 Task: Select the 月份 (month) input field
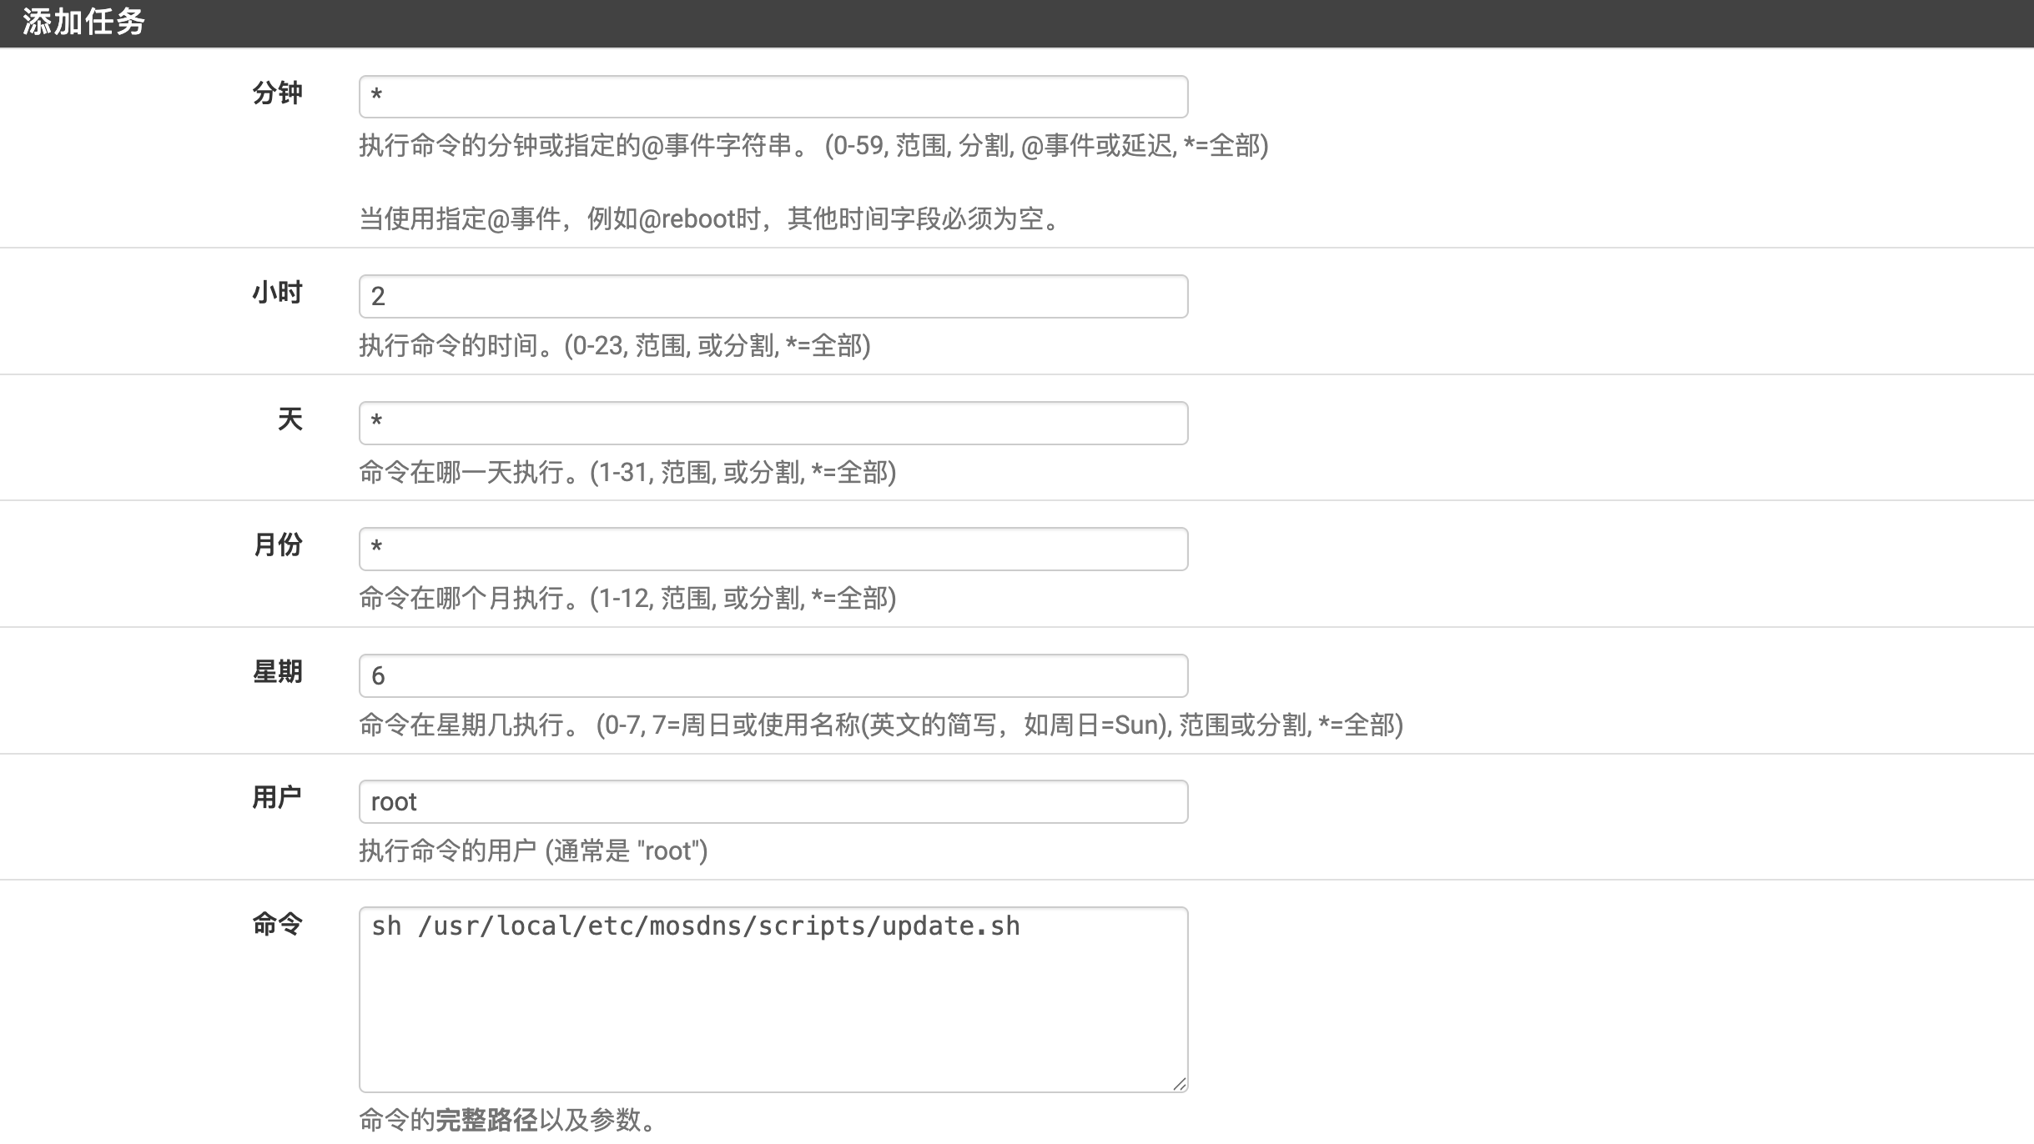click(773, 549)
